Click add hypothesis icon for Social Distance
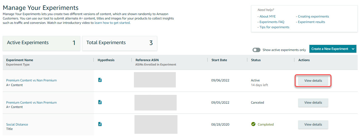The height and width of the screenshot is (139, 364). pyautogui.click(x=100, y=124)
